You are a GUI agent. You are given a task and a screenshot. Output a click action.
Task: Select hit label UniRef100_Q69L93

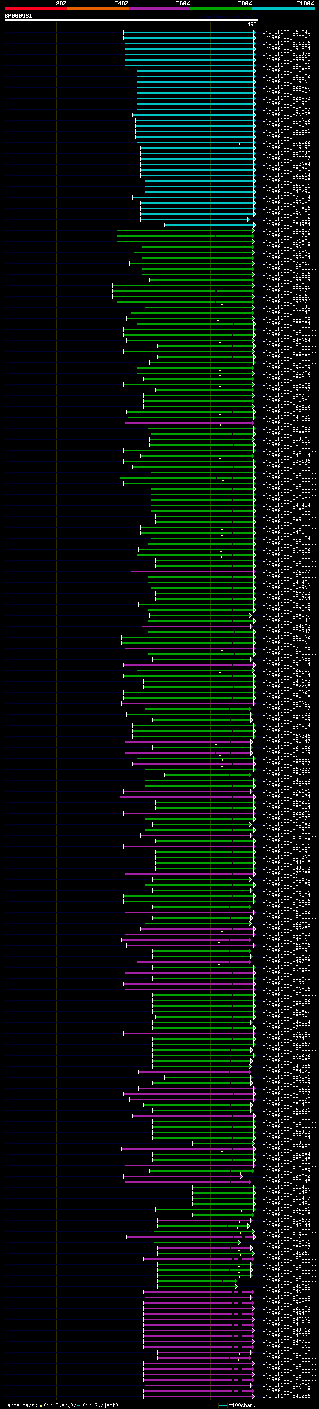[x=286, y=147]
